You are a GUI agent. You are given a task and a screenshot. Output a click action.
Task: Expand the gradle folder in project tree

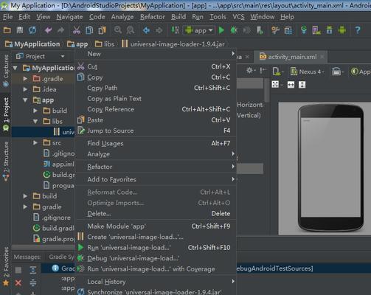pyautogui.click(x=25, y=206)
